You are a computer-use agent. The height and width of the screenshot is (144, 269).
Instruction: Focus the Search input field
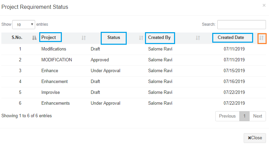tap(241, 24)
